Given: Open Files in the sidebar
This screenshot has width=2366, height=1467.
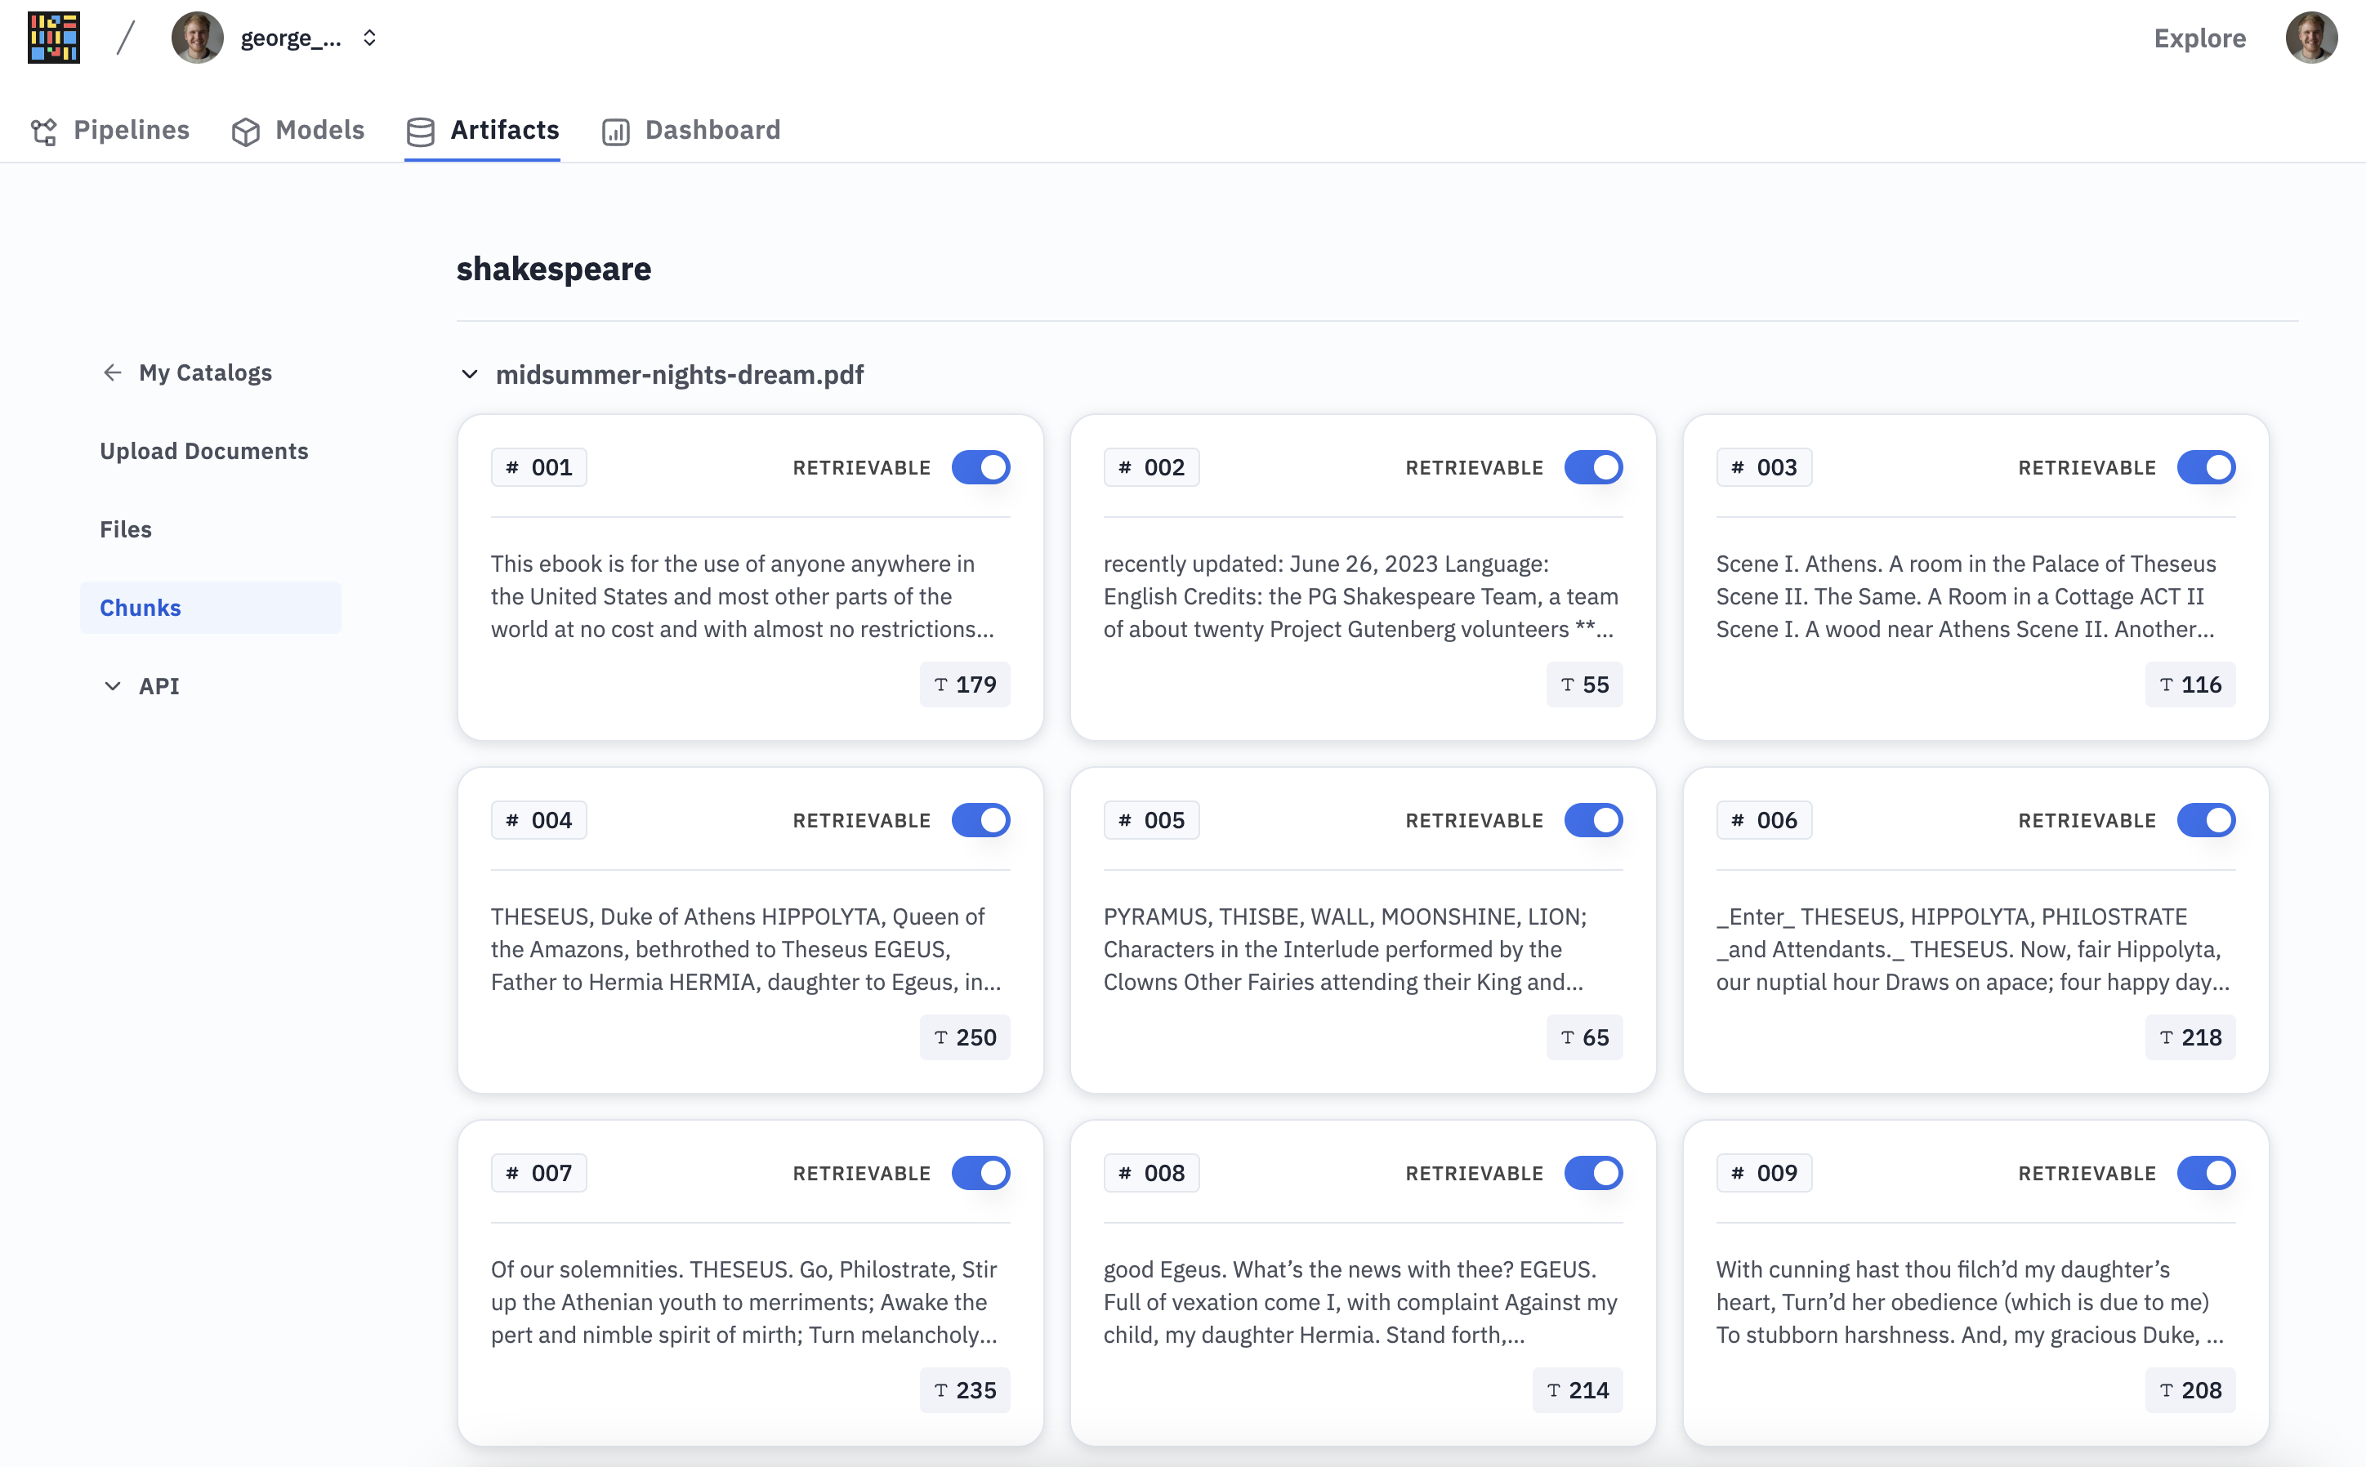Looking at the screenshot, I should [126, 530].
